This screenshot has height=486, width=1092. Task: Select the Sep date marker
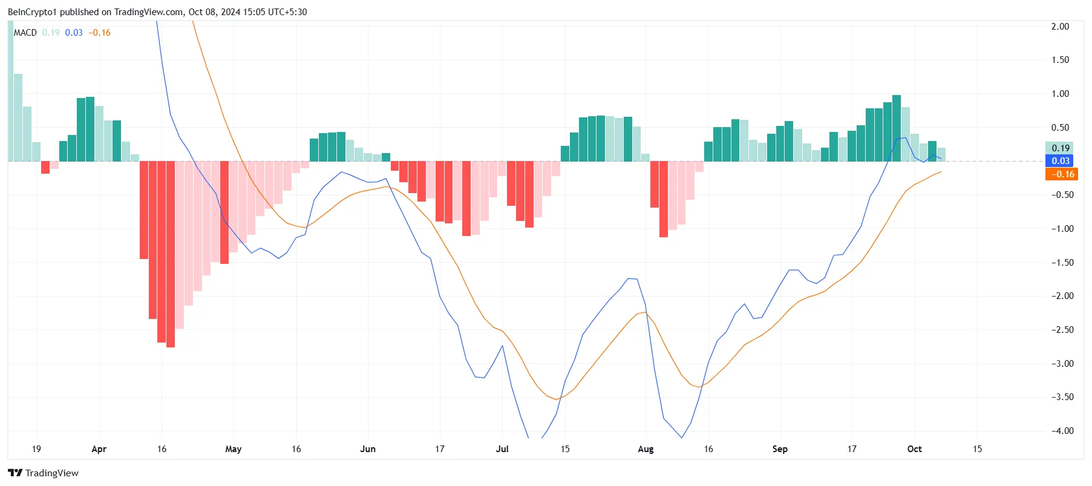pos(780,449)
